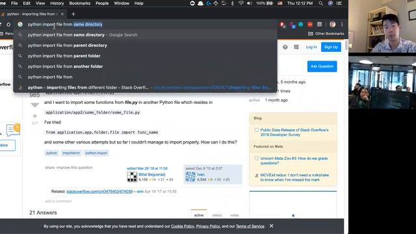Open the macOS Notification Center icon
The height and width of the screenshot is (234, 416).
pyautogui.click(x=339, y=3)
